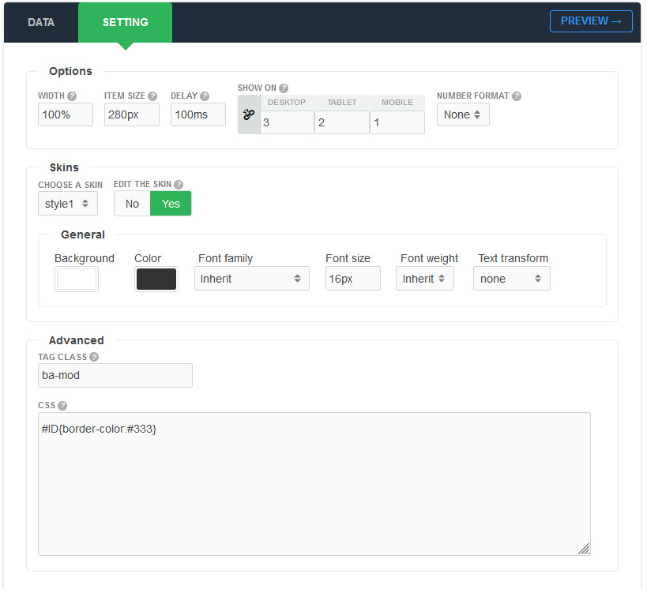This screenshot has width=647, height=589.
Task: Open the Tag Class help icon
Action: coord(94,357)
